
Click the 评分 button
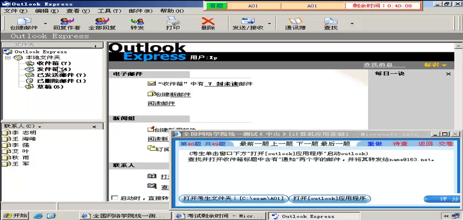442,199
